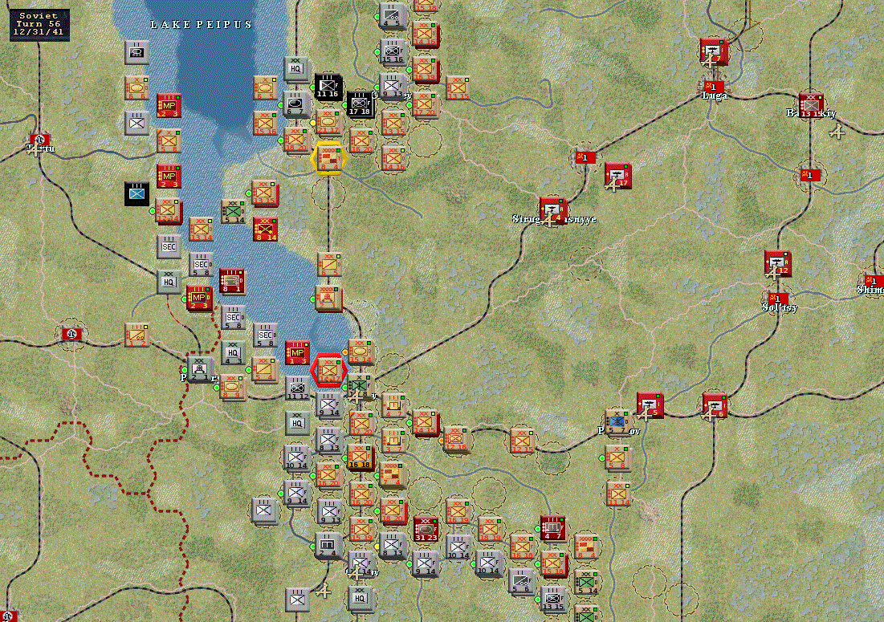Screen dimensions: 884x622
Task: Click the red MP 1-3 regiment
Action: click(x=297, y=352)
